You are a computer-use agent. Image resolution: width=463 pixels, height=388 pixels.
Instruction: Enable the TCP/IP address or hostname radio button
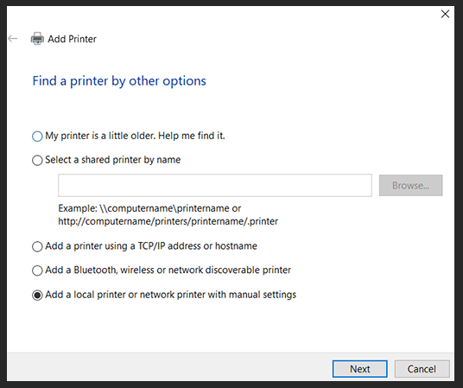[37, 246]
